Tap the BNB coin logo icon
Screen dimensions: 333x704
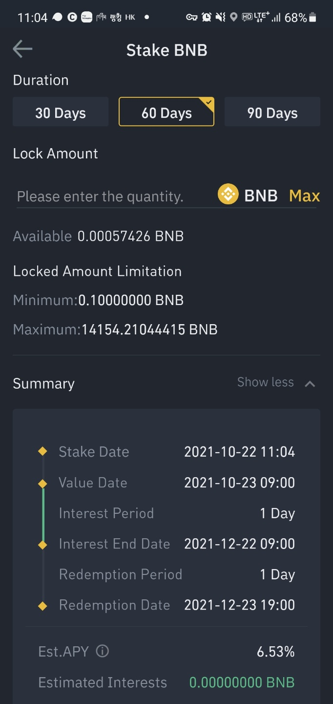tap(228, 195)
